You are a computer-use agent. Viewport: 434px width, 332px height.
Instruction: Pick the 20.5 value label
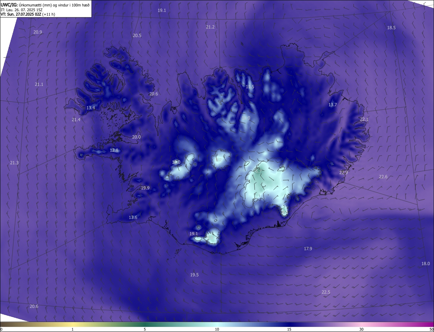pos(137,35)
